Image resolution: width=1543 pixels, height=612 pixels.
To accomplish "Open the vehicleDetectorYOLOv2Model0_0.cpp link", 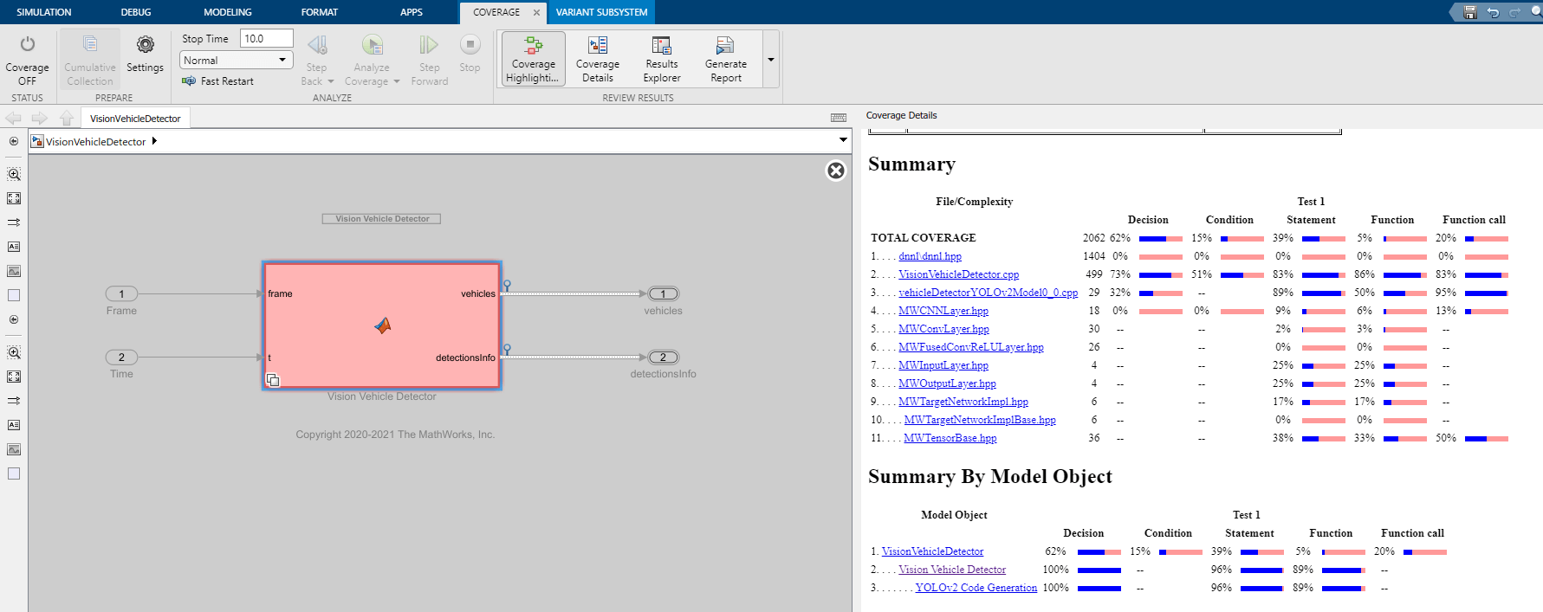I will point(988,293).
